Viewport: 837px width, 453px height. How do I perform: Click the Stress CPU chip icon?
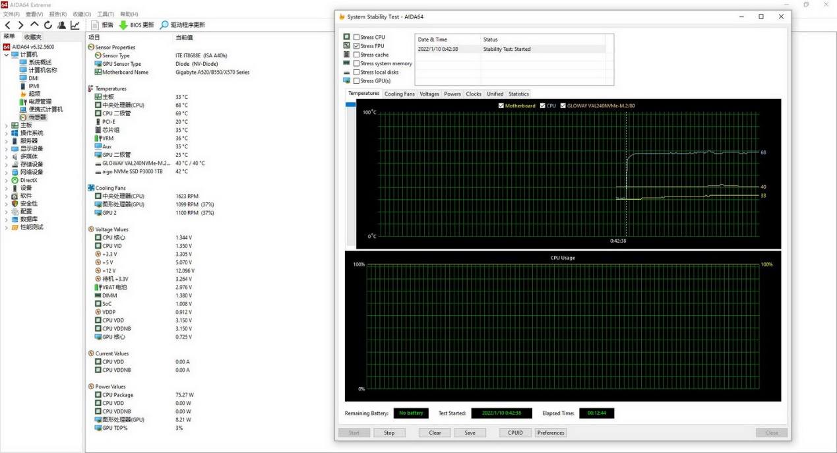pyautogui.click(x=347, y=38)
